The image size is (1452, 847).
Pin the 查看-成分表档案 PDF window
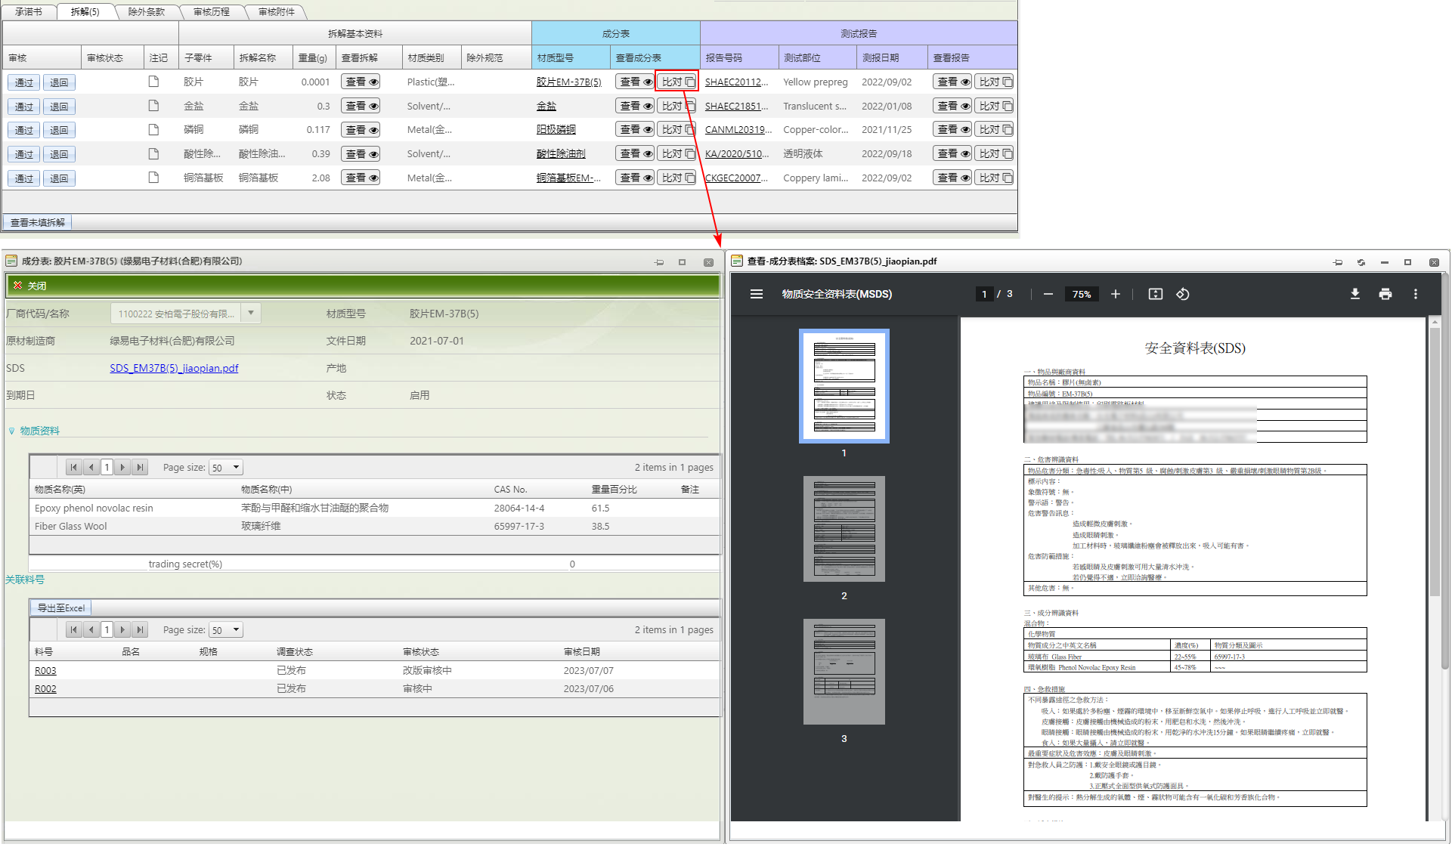tap(1338, 262)
